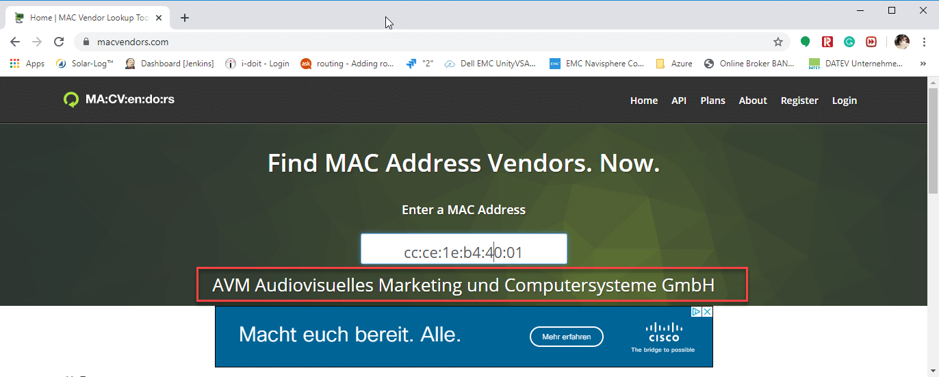Select the Home | MAC Vendor Lookup tab
The height and width of the screenshot is (377, 939).
point(88,18)
